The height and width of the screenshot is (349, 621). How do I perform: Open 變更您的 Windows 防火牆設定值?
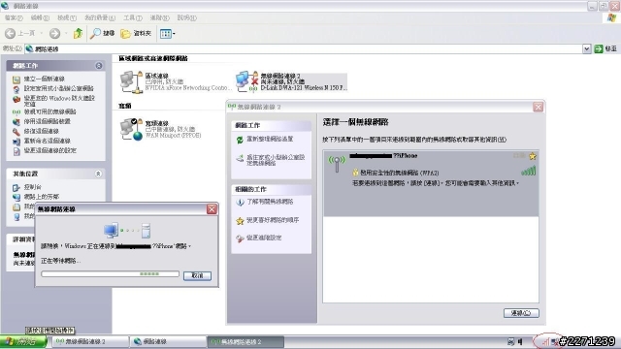[x=59, y=101]
